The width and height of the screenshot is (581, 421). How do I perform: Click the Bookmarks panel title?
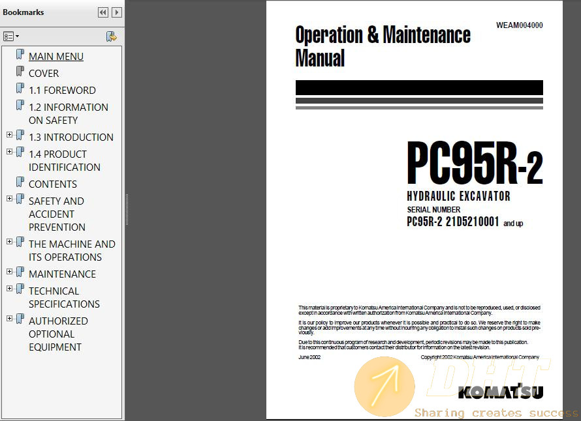tap(24, 12)
